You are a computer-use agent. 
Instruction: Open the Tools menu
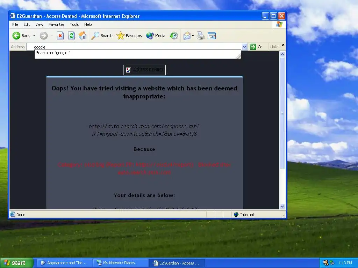[x=74, y=24]
